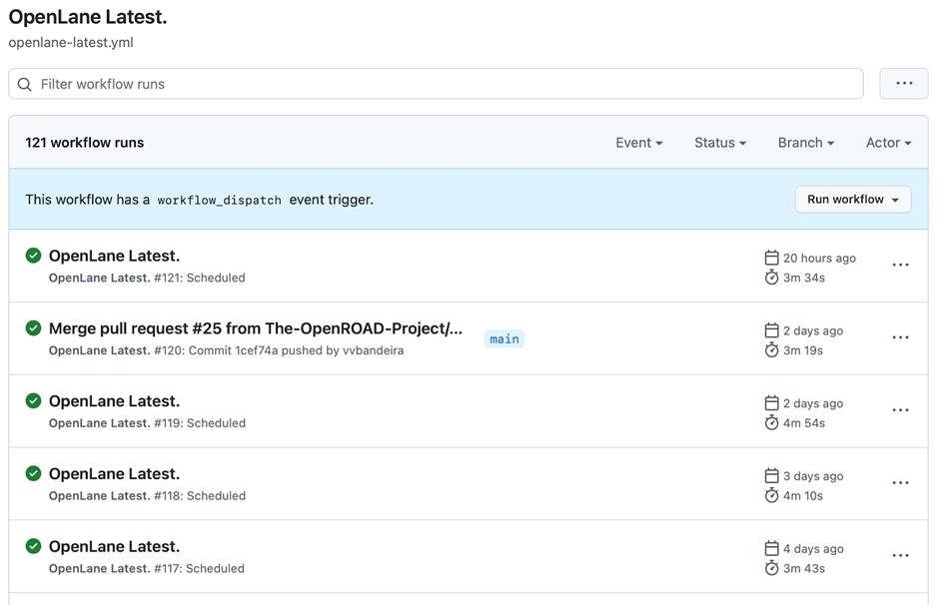The image size is (939, 605).
Task: Open the 'Merge pull request #25' run
Action: [x=256, y=328]
